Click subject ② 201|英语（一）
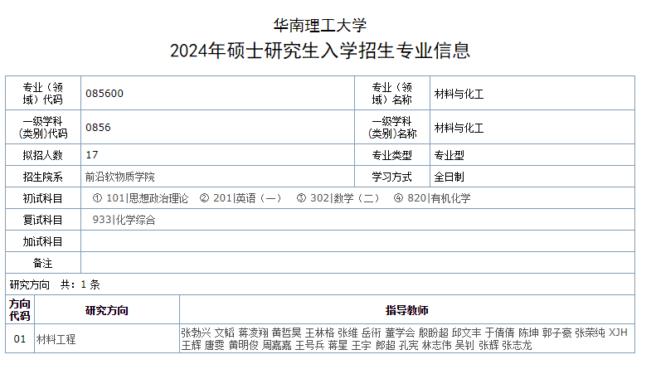The width and height of the screenshot is (656, 374). tap(241, 198)
